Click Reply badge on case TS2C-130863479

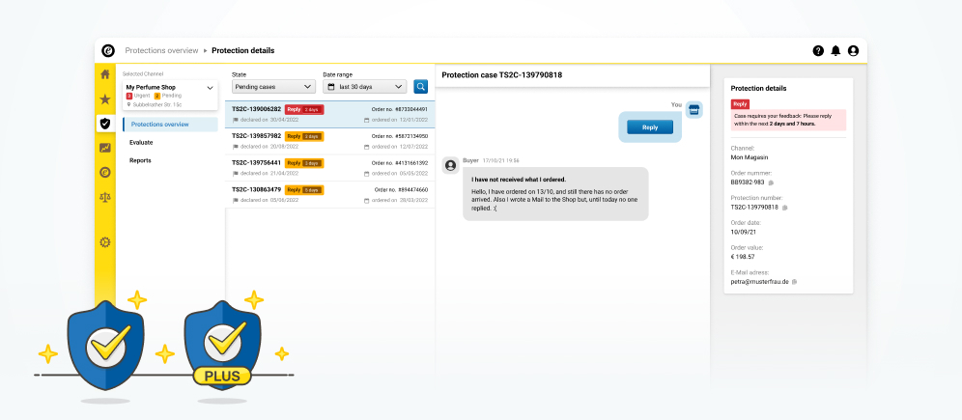pos(304,190)
